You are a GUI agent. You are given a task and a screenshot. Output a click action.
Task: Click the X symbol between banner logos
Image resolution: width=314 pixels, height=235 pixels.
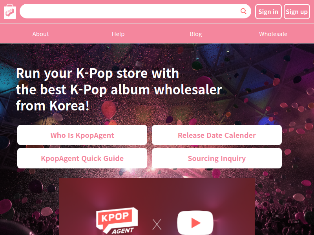(x=157, y=224)
